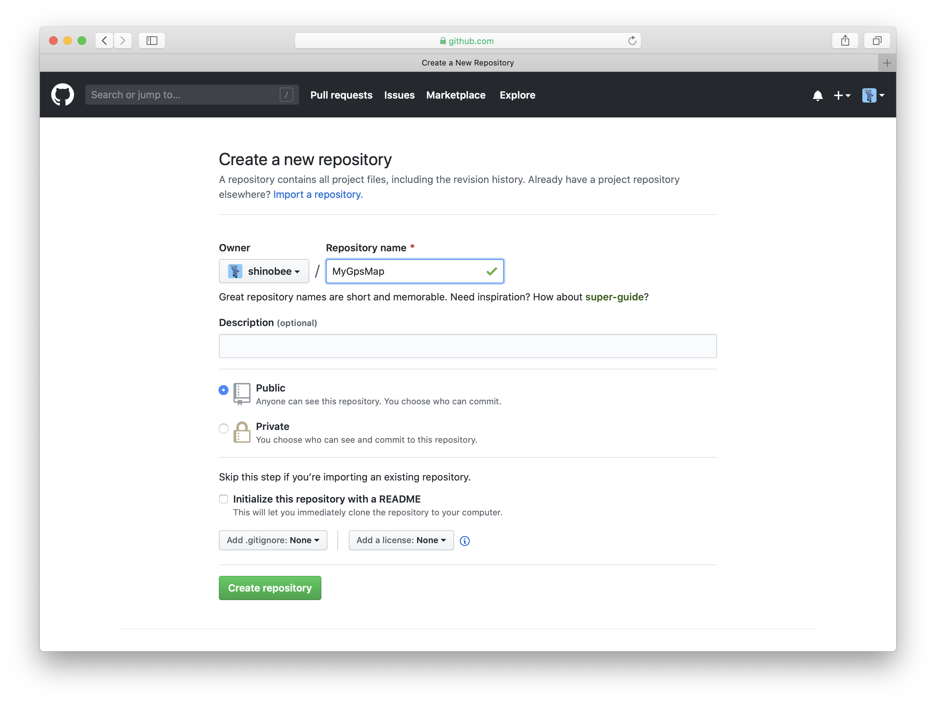Click the Create repository button
This screenshot has width=936, height=704.
(269, 588)
